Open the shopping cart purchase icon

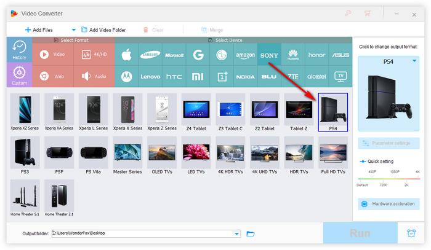point(368,13)
